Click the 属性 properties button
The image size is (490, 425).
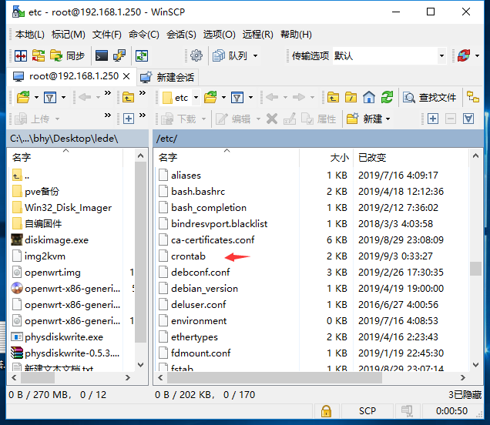(319, 119)
